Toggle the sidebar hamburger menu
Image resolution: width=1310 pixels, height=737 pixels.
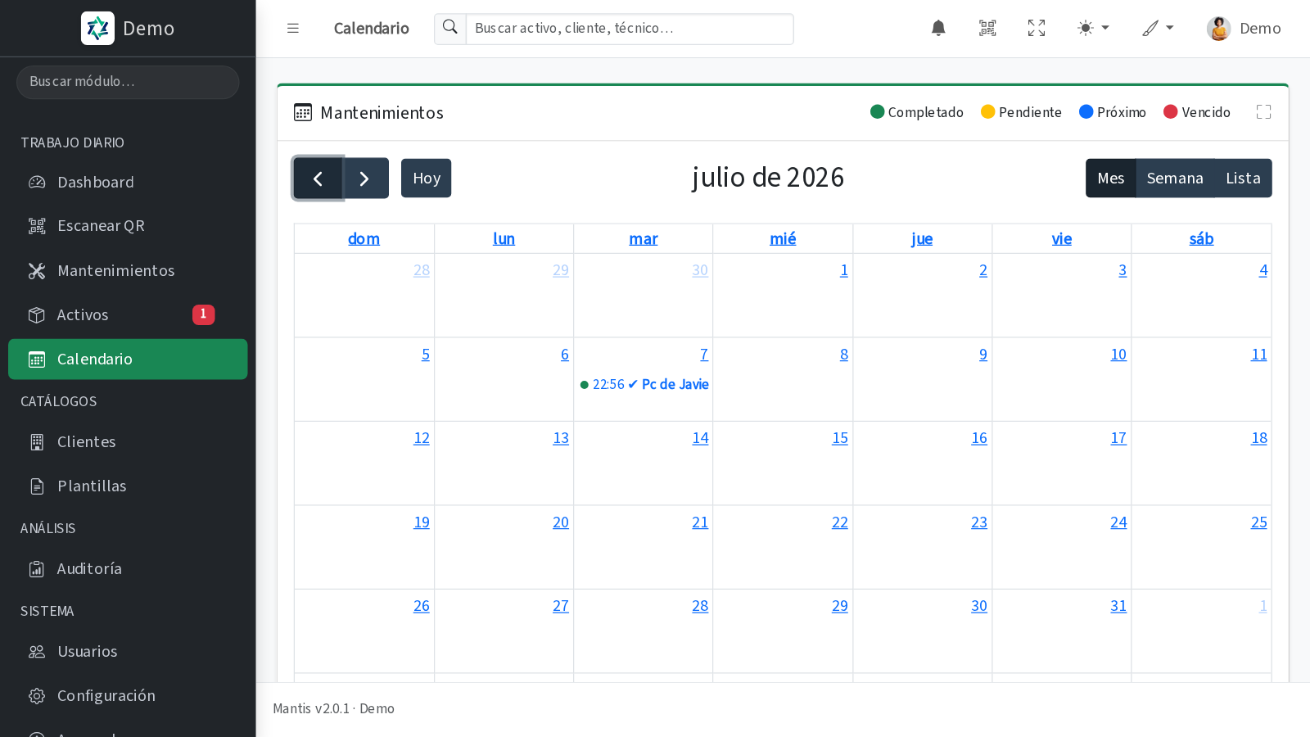[x=293, y=28]
